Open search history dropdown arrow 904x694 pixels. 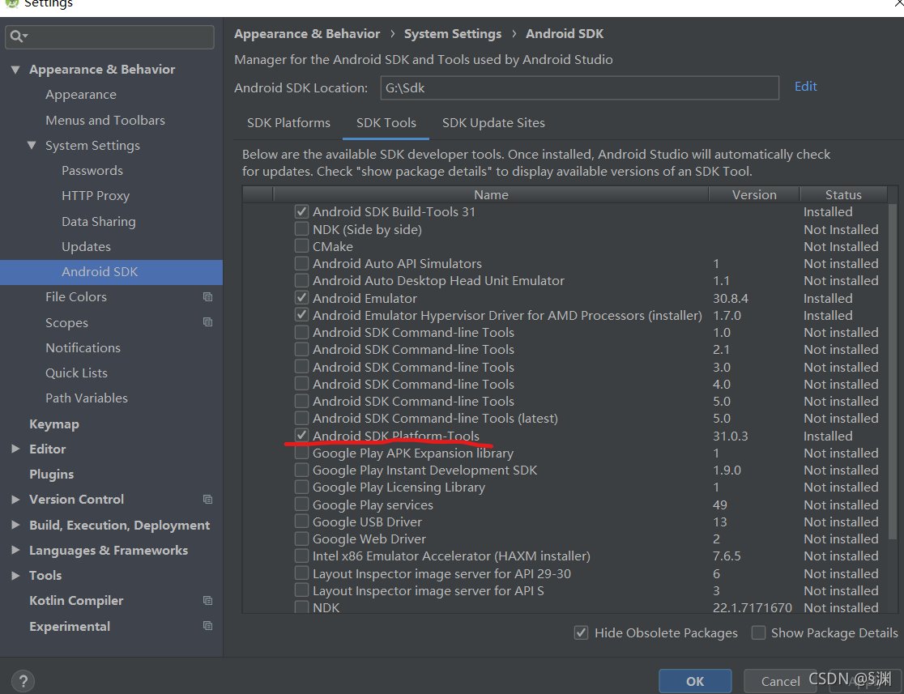tap(25, 36)
